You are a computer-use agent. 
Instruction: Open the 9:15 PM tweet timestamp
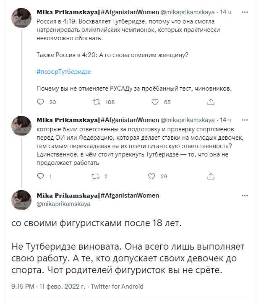[x=23, y=287]
